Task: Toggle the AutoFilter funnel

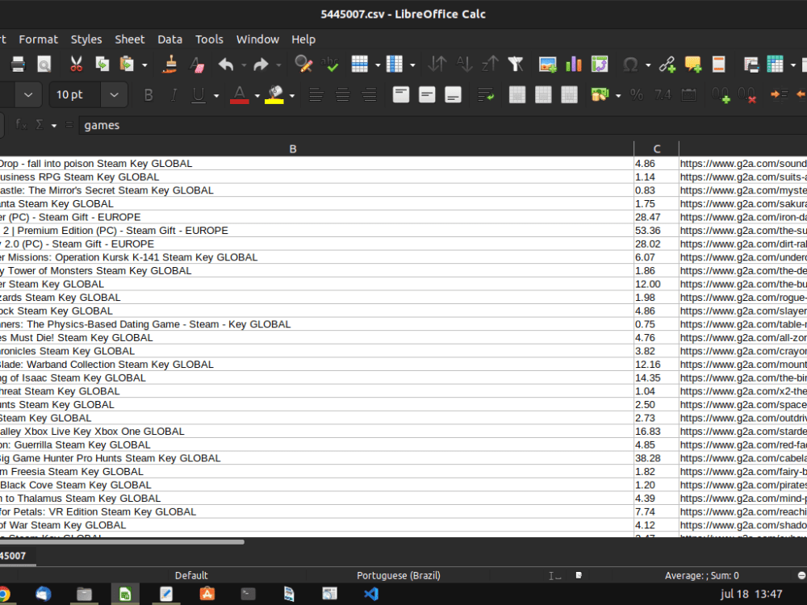Action: [515, 65]
